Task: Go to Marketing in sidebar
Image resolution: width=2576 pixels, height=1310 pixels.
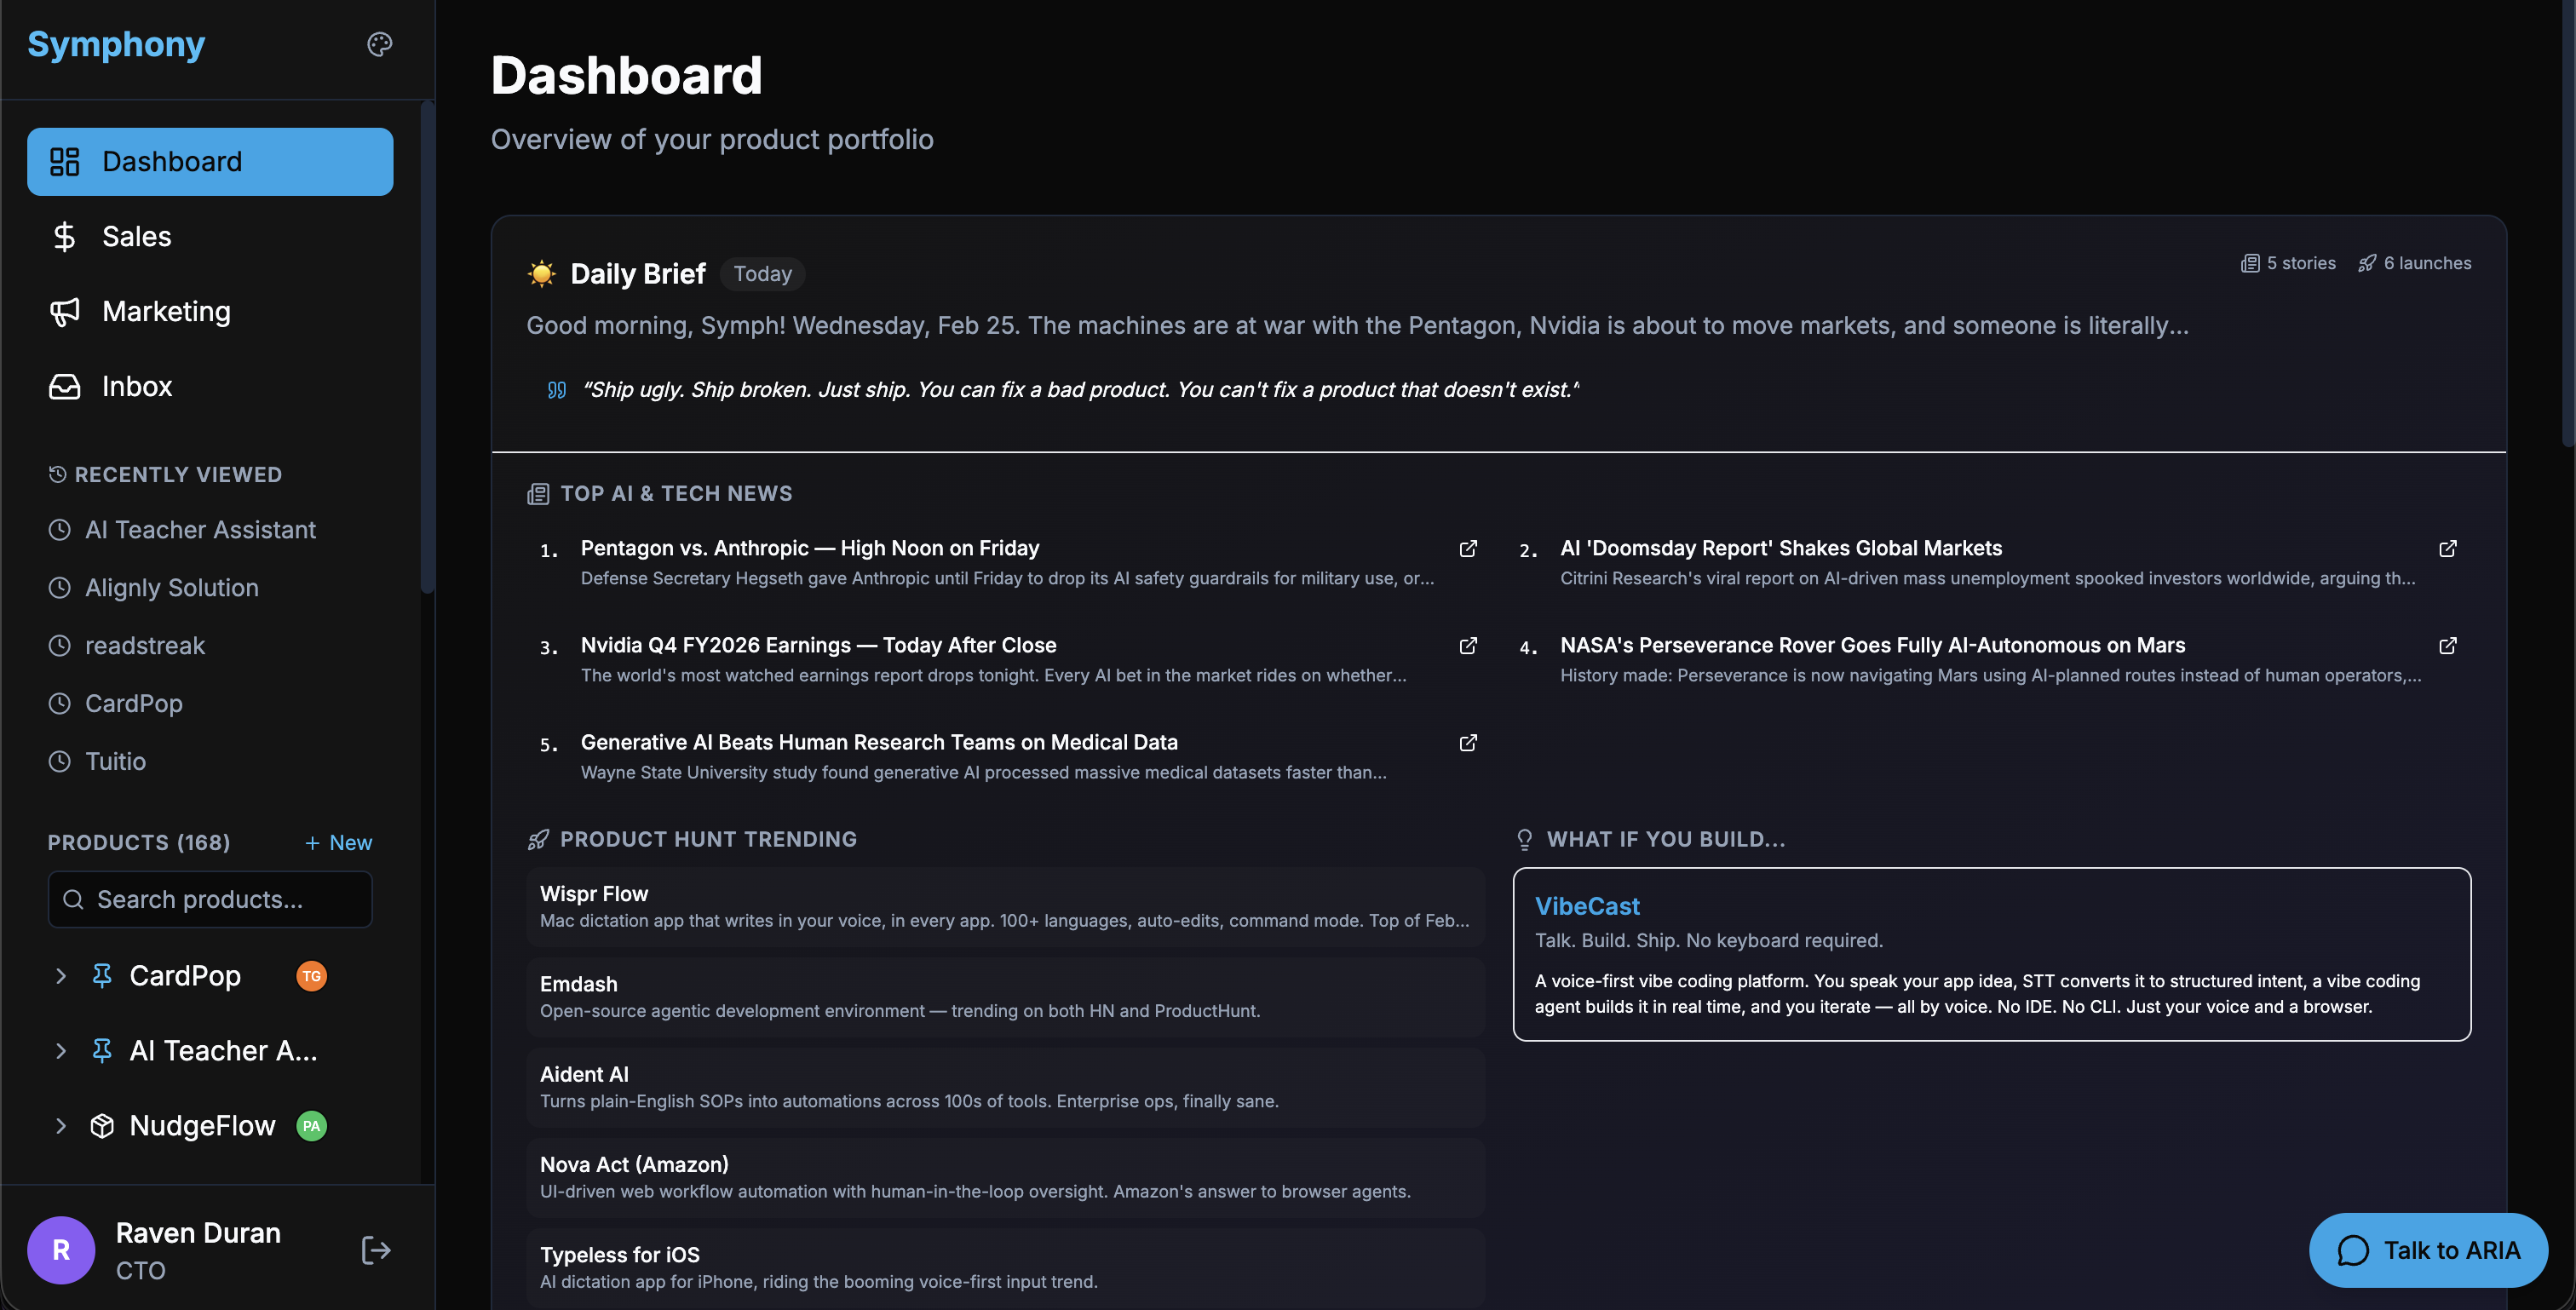Action: click(166, 312)
